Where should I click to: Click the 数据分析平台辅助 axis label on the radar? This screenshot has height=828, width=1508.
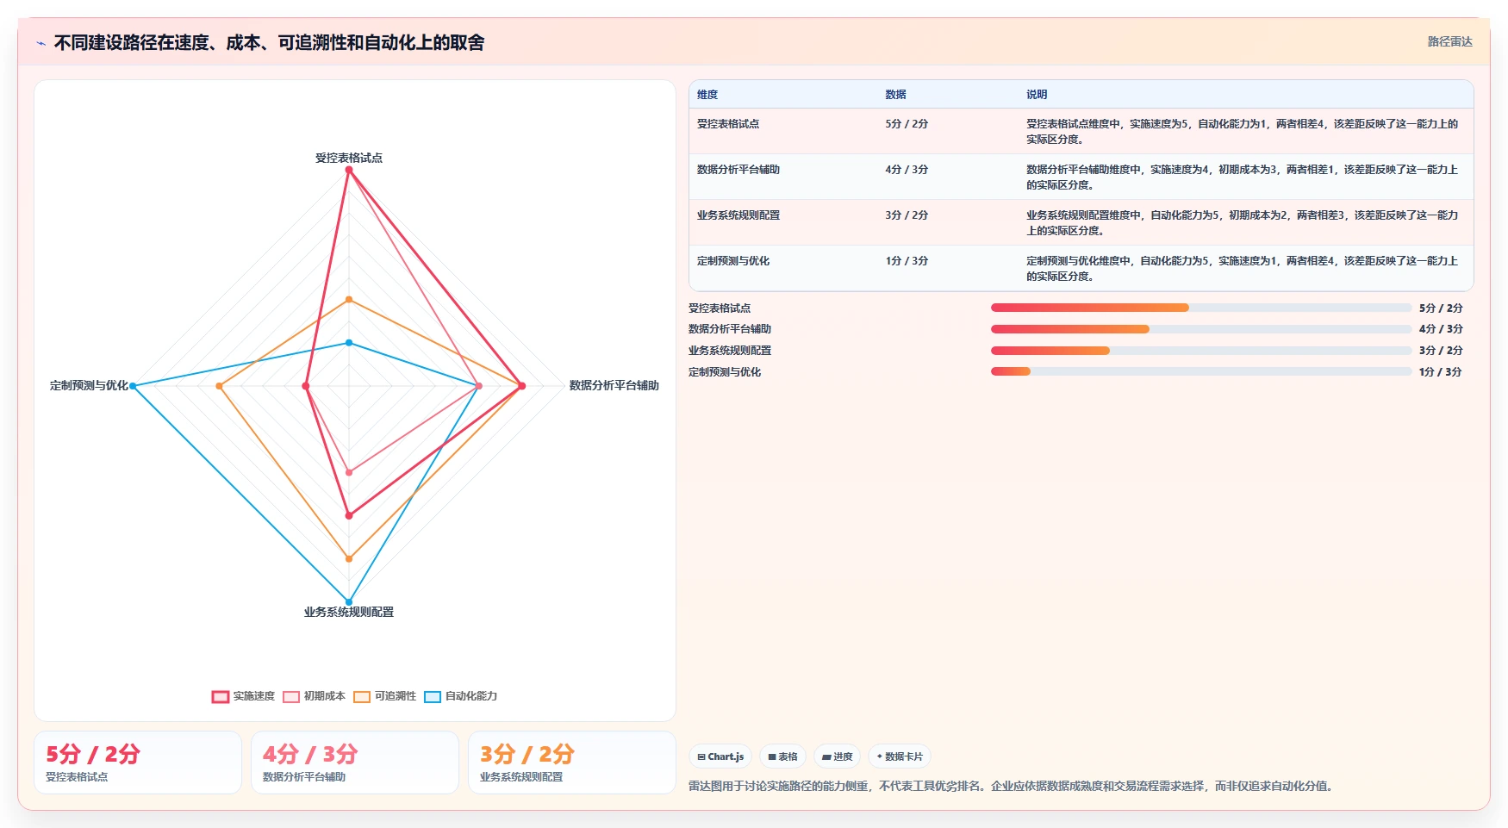(614, 385)
